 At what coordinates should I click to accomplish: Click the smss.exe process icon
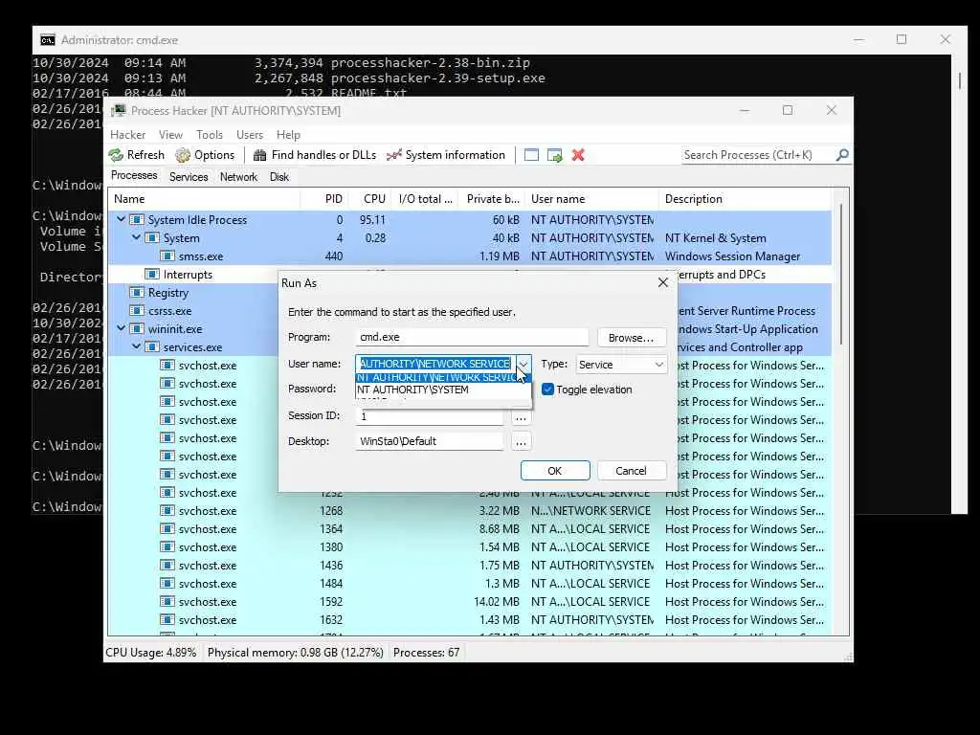click(167, 256)
